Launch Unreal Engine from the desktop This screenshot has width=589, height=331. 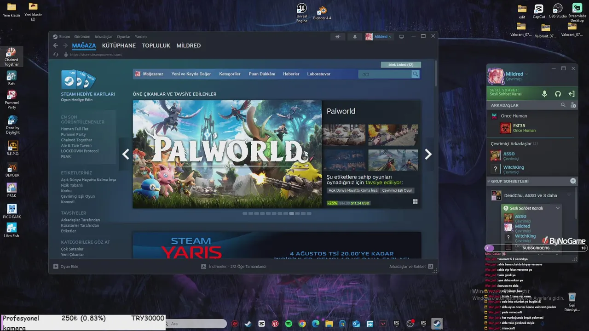[302, 13]
